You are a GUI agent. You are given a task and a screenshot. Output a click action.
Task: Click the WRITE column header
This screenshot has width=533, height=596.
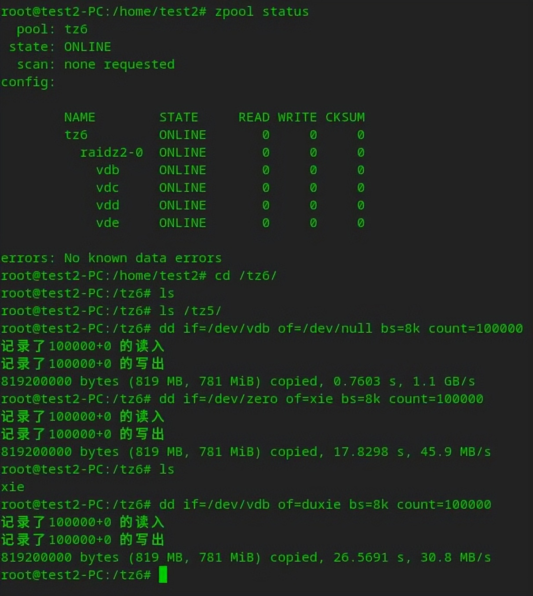pyautogui.click(x=297, y=117)
